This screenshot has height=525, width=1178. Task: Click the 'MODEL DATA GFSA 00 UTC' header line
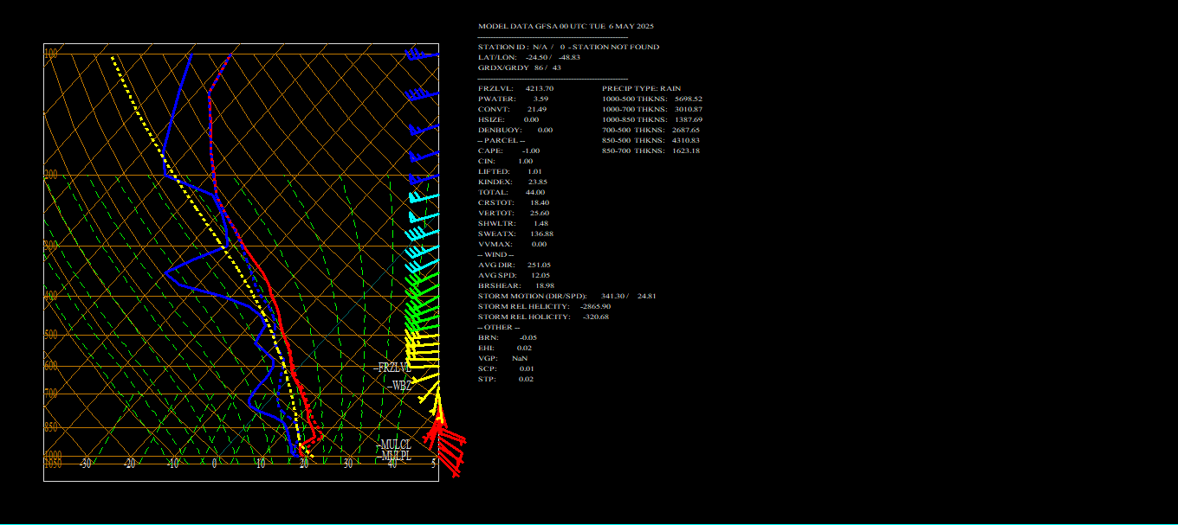click(x=566, y=26)
